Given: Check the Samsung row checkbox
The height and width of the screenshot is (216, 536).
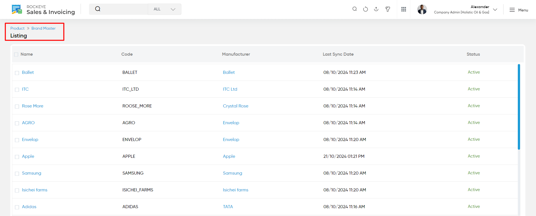Looking at the screenshot, I should click(17, 173).
